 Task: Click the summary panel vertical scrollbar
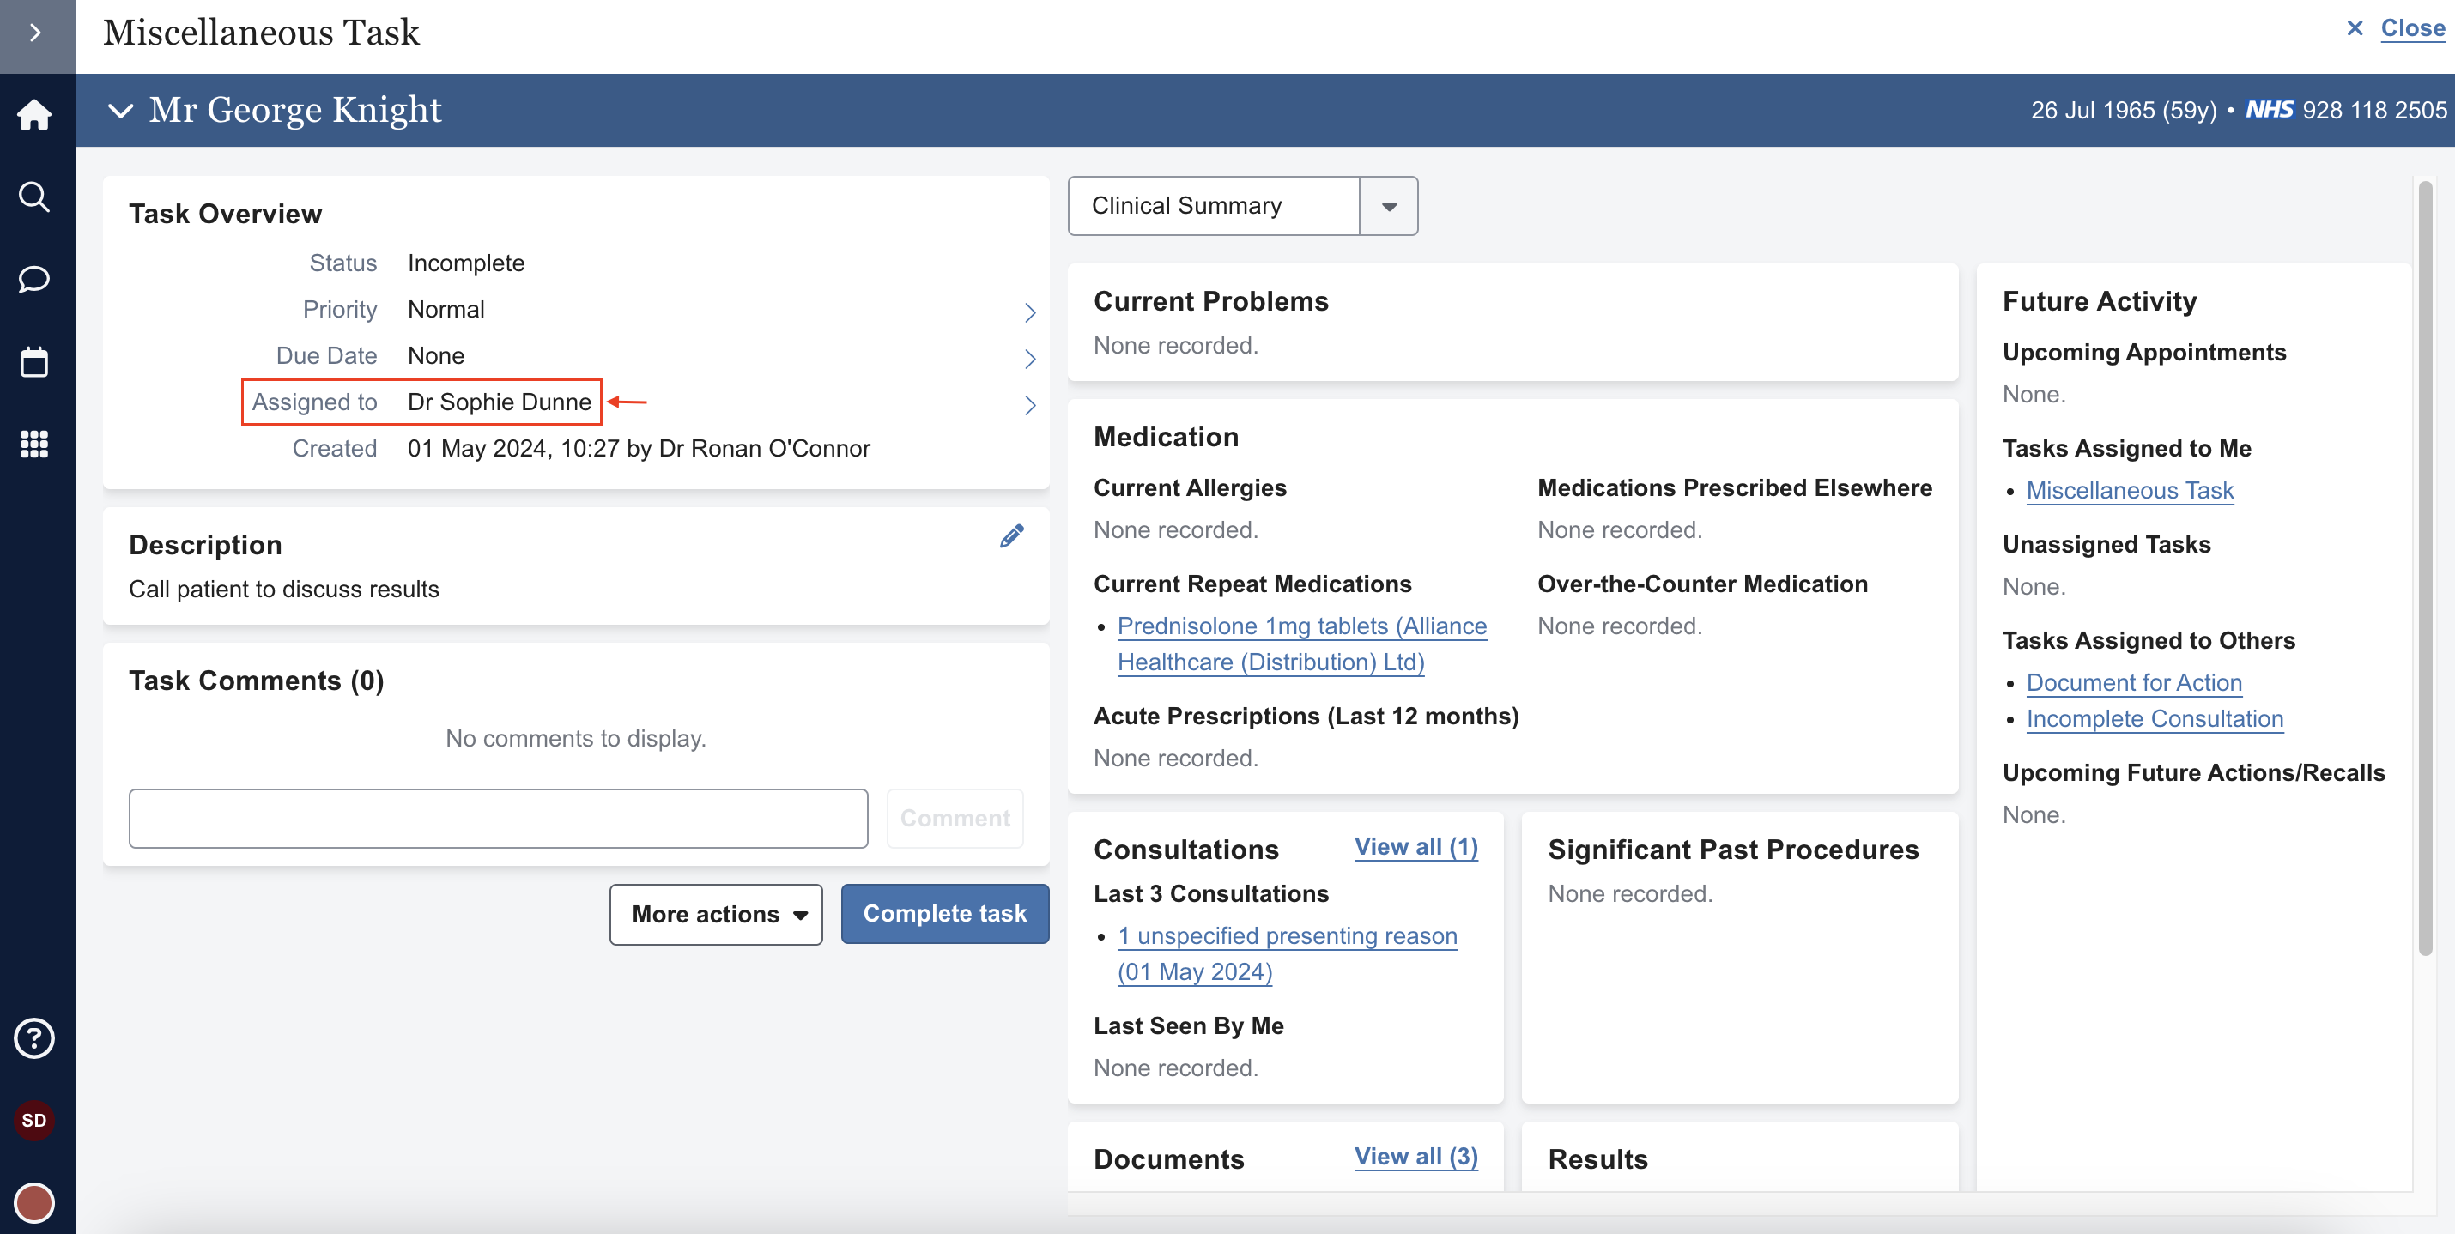click(2424, 569)
